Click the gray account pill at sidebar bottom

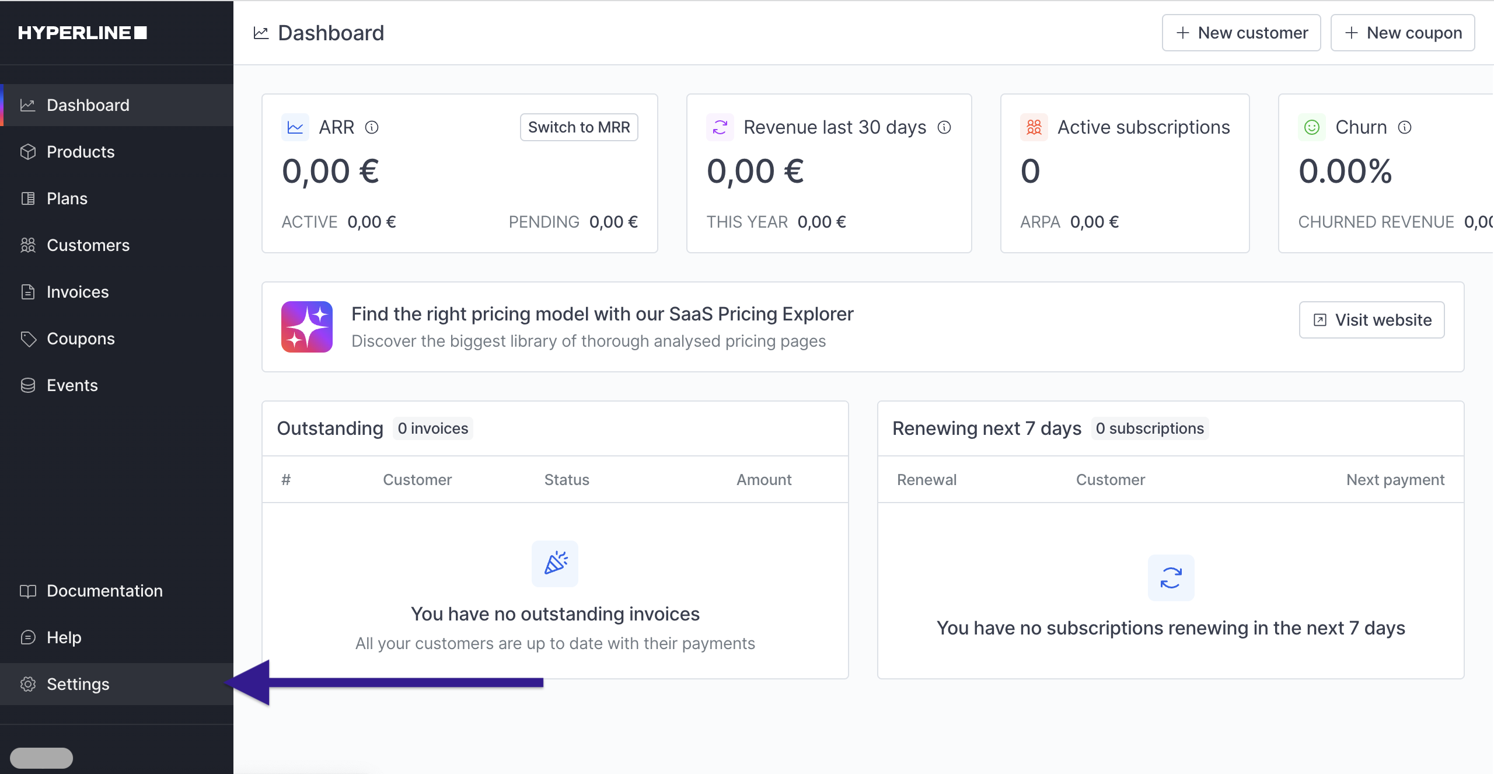click(x=41, y=758)
